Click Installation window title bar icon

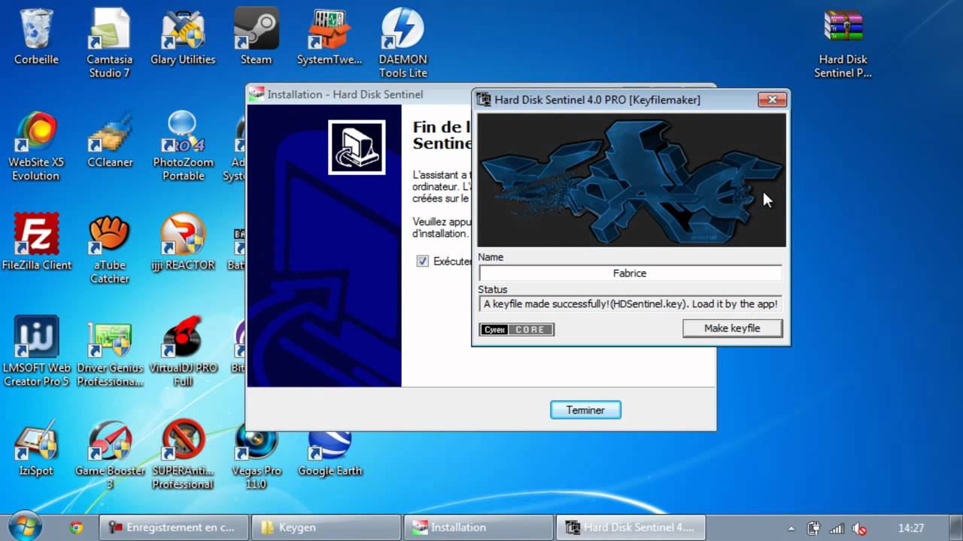tap(257, 94)
